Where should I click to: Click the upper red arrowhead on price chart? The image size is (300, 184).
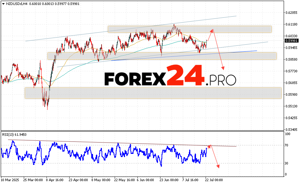212,30
